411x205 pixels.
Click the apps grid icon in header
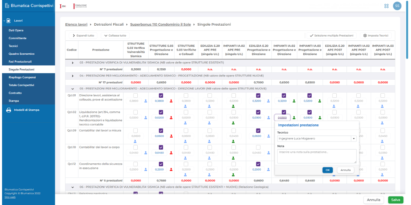pos(386,6)
